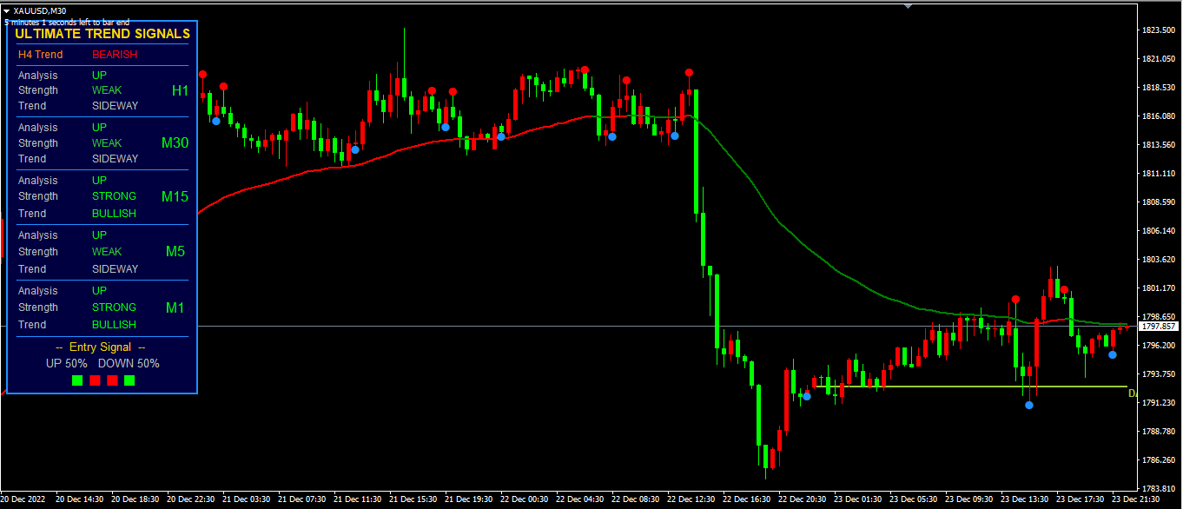Click the current price label 1797.857

click(x=1158, y=327)
